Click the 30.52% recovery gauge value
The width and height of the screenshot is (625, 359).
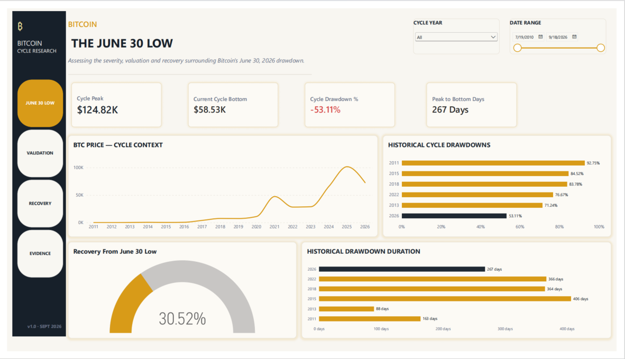(182, 319)
